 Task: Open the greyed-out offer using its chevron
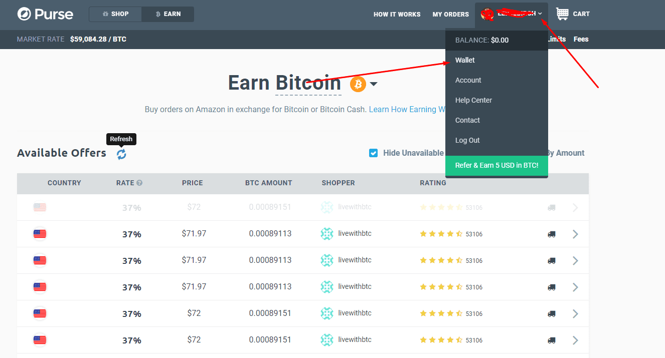[x=575, y=207]
